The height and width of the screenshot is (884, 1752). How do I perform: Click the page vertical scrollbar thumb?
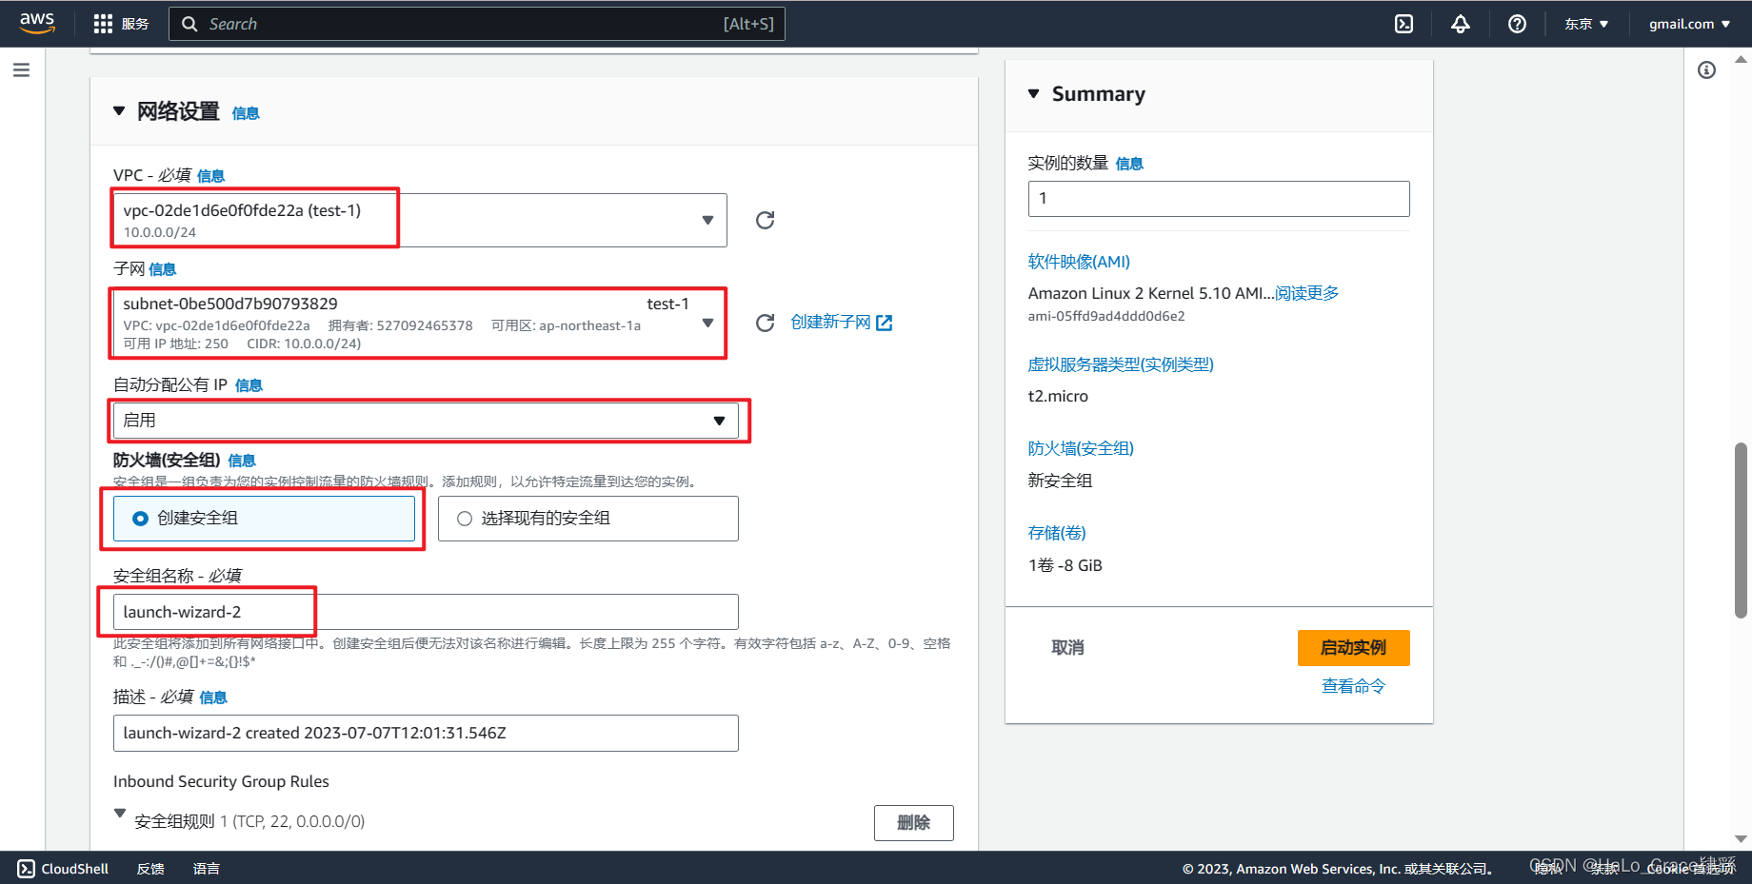[1741, 530]
